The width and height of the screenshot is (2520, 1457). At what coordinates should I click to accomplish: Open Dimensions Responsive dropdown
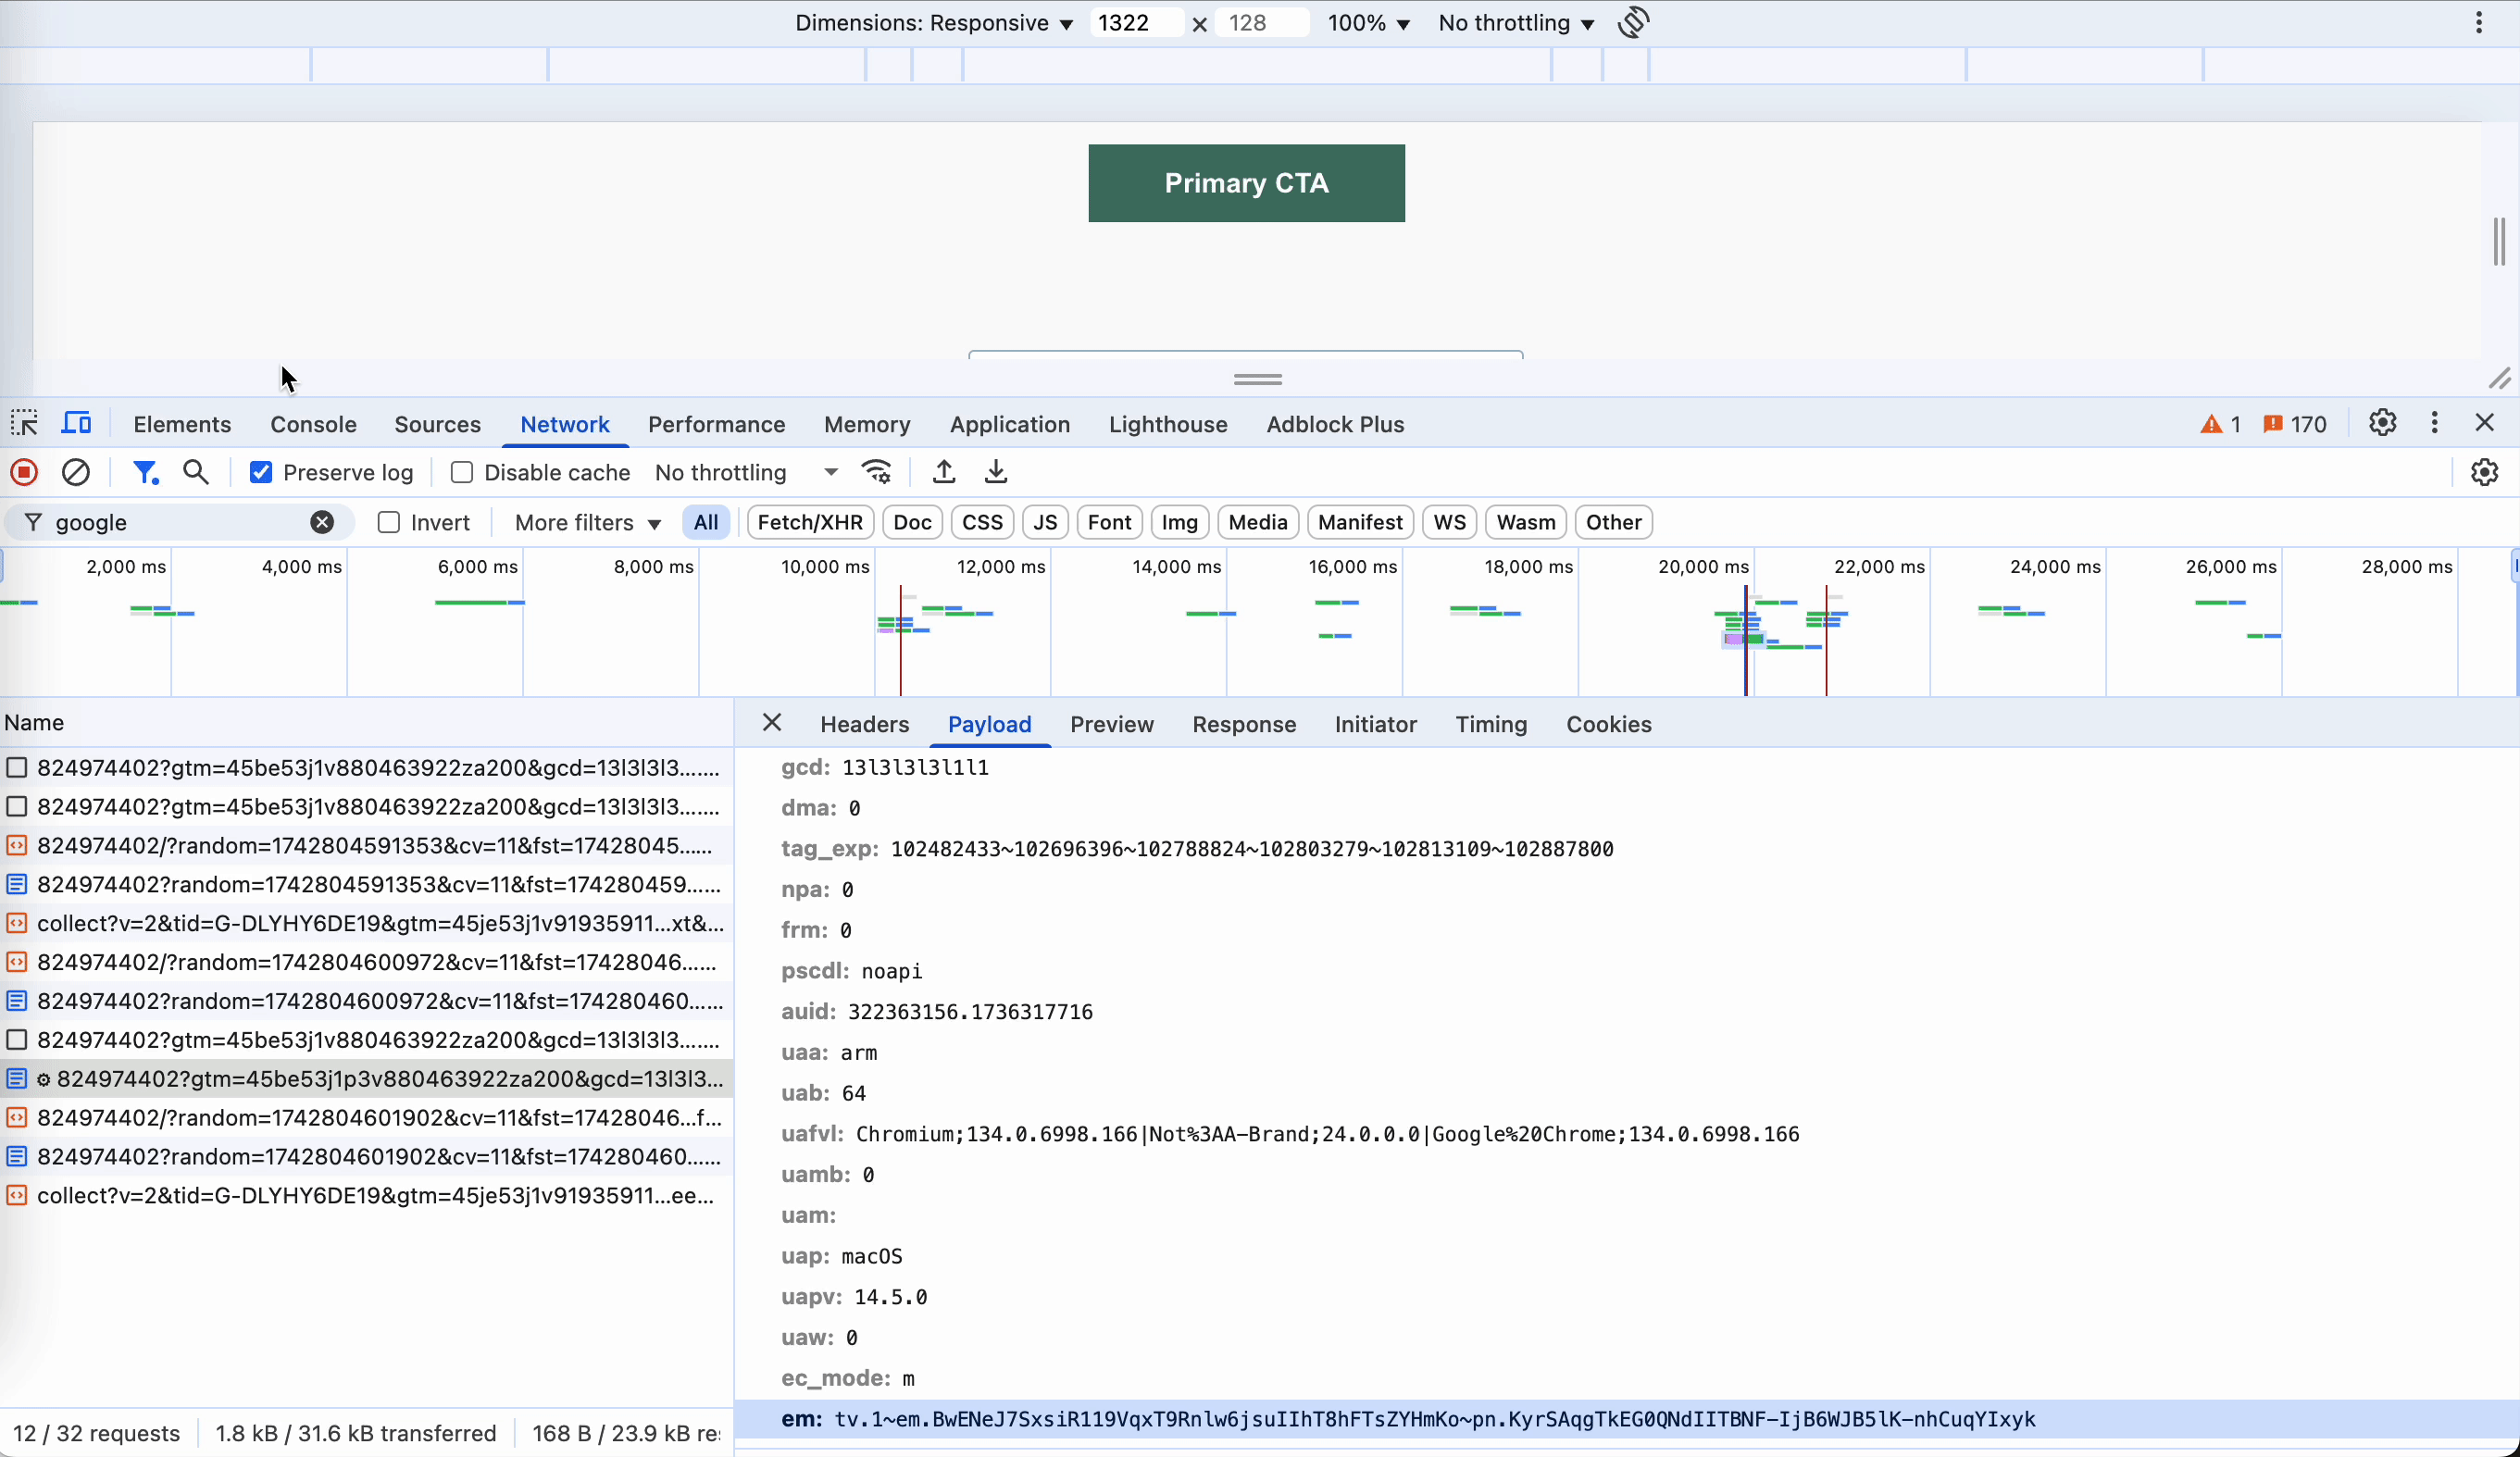pyautogui.click(x=934, y=23)
